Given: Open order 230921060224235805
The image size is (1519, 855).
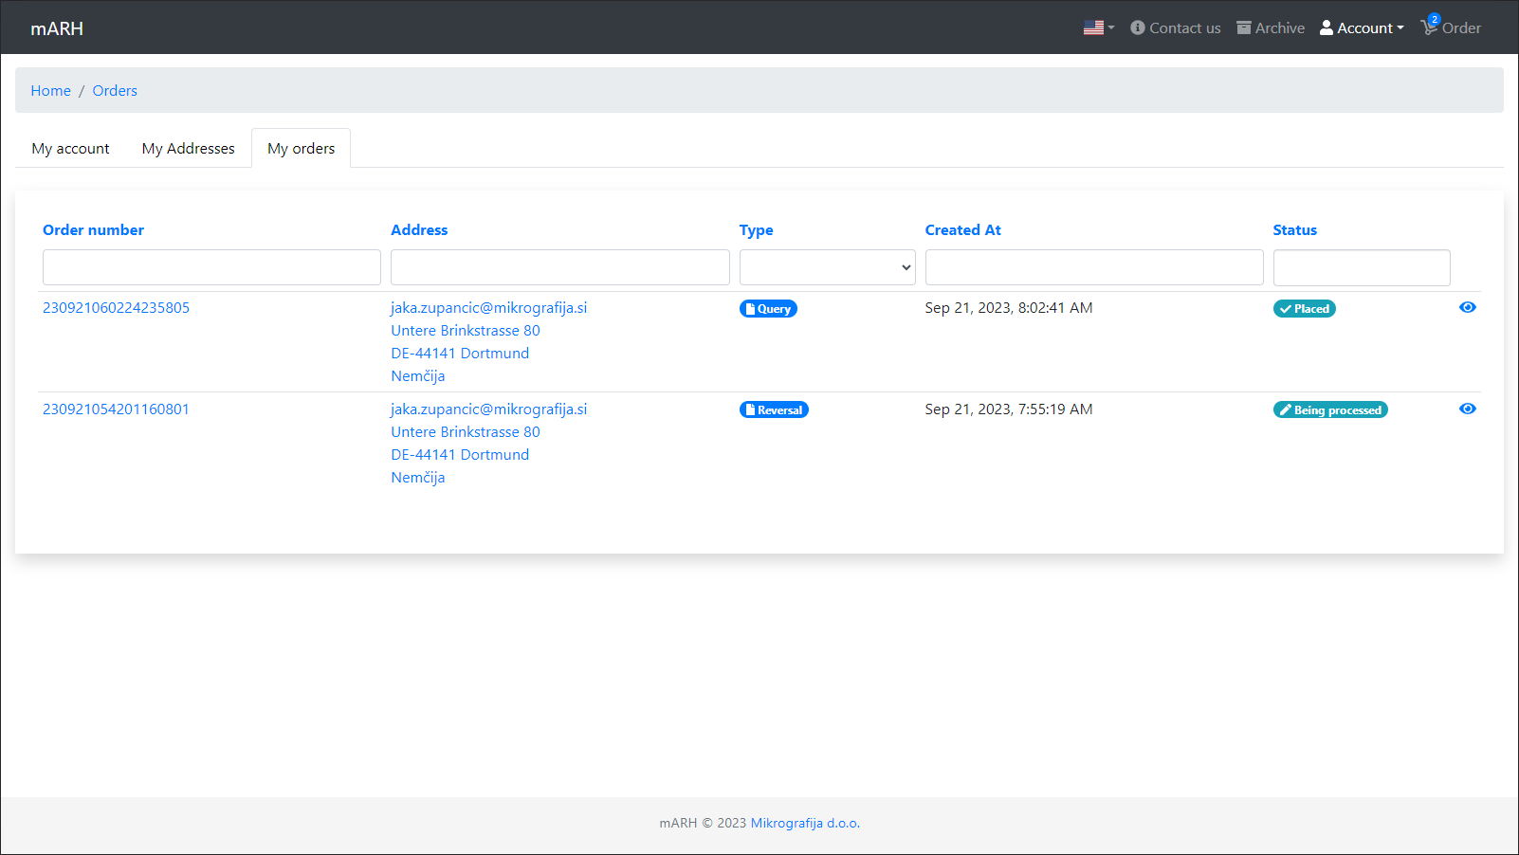Looking at the screenshot, I should [x=116, y=308].
